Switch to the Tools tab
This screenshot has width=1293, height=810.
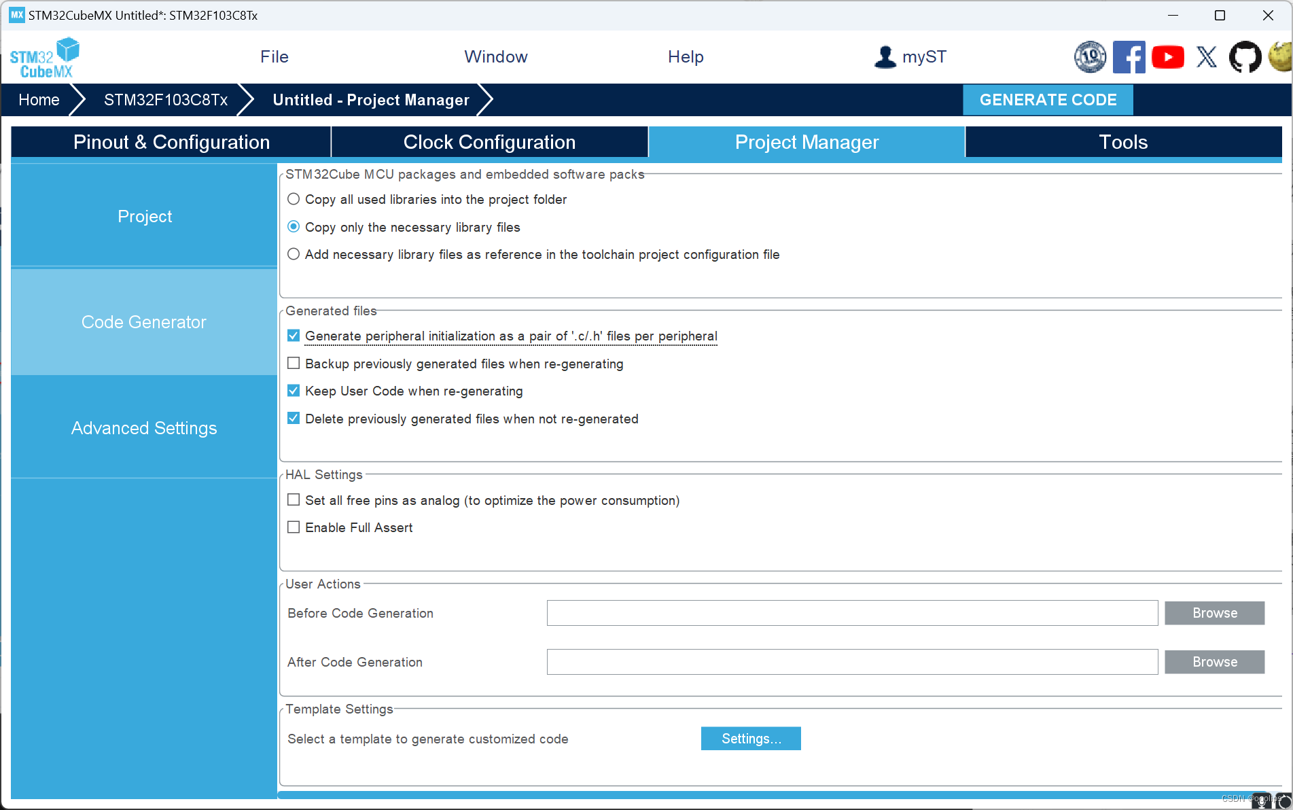pos(1123,142)
